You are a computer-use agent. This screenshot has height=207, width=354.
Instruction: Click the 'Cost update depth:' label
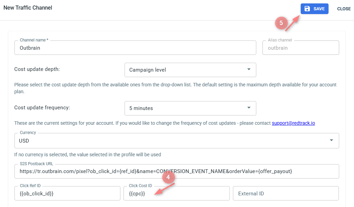coord(37,69)
